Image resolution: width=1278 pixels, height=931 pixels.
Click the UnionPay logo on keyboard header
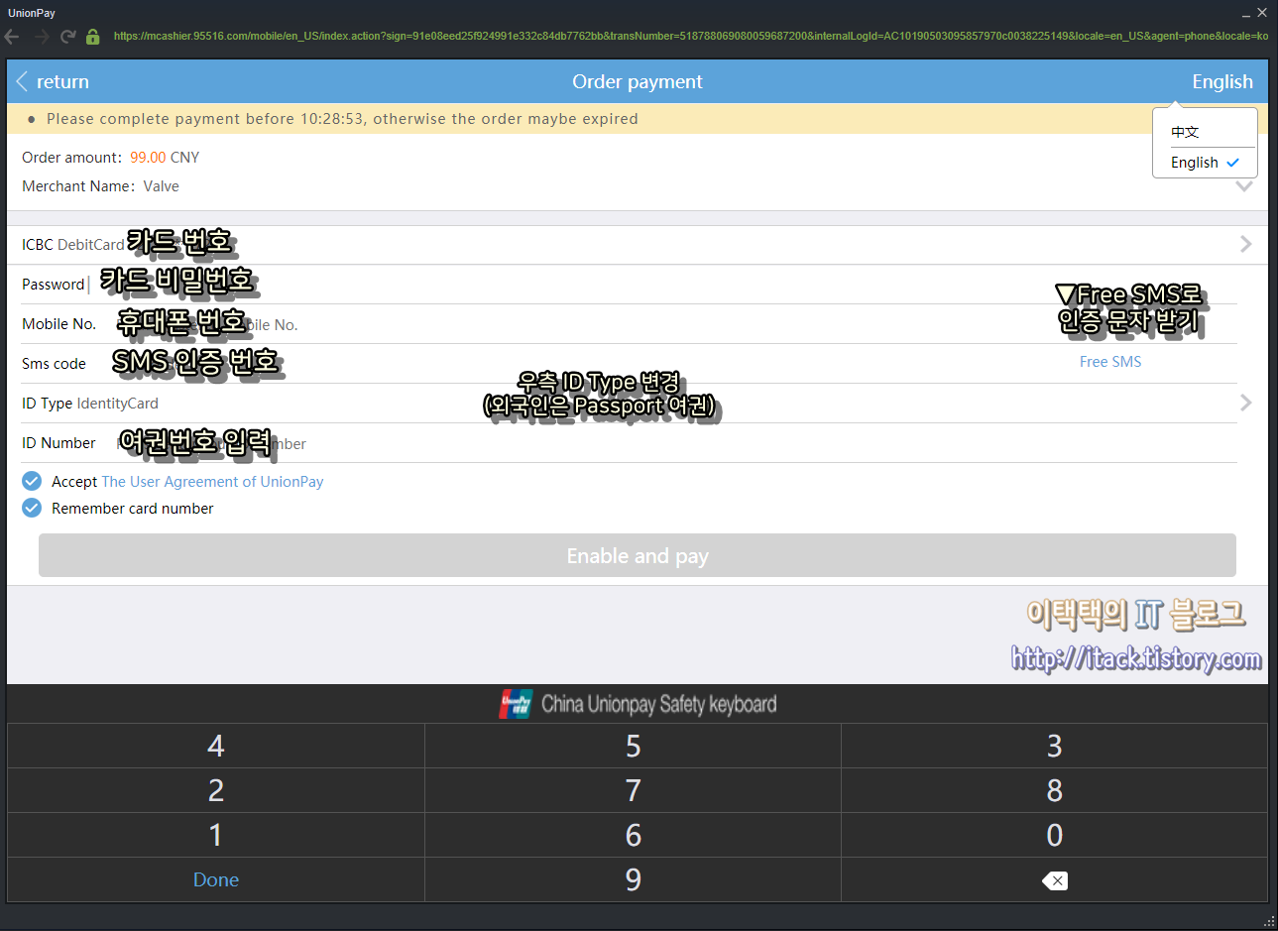(x=516, y=704)
